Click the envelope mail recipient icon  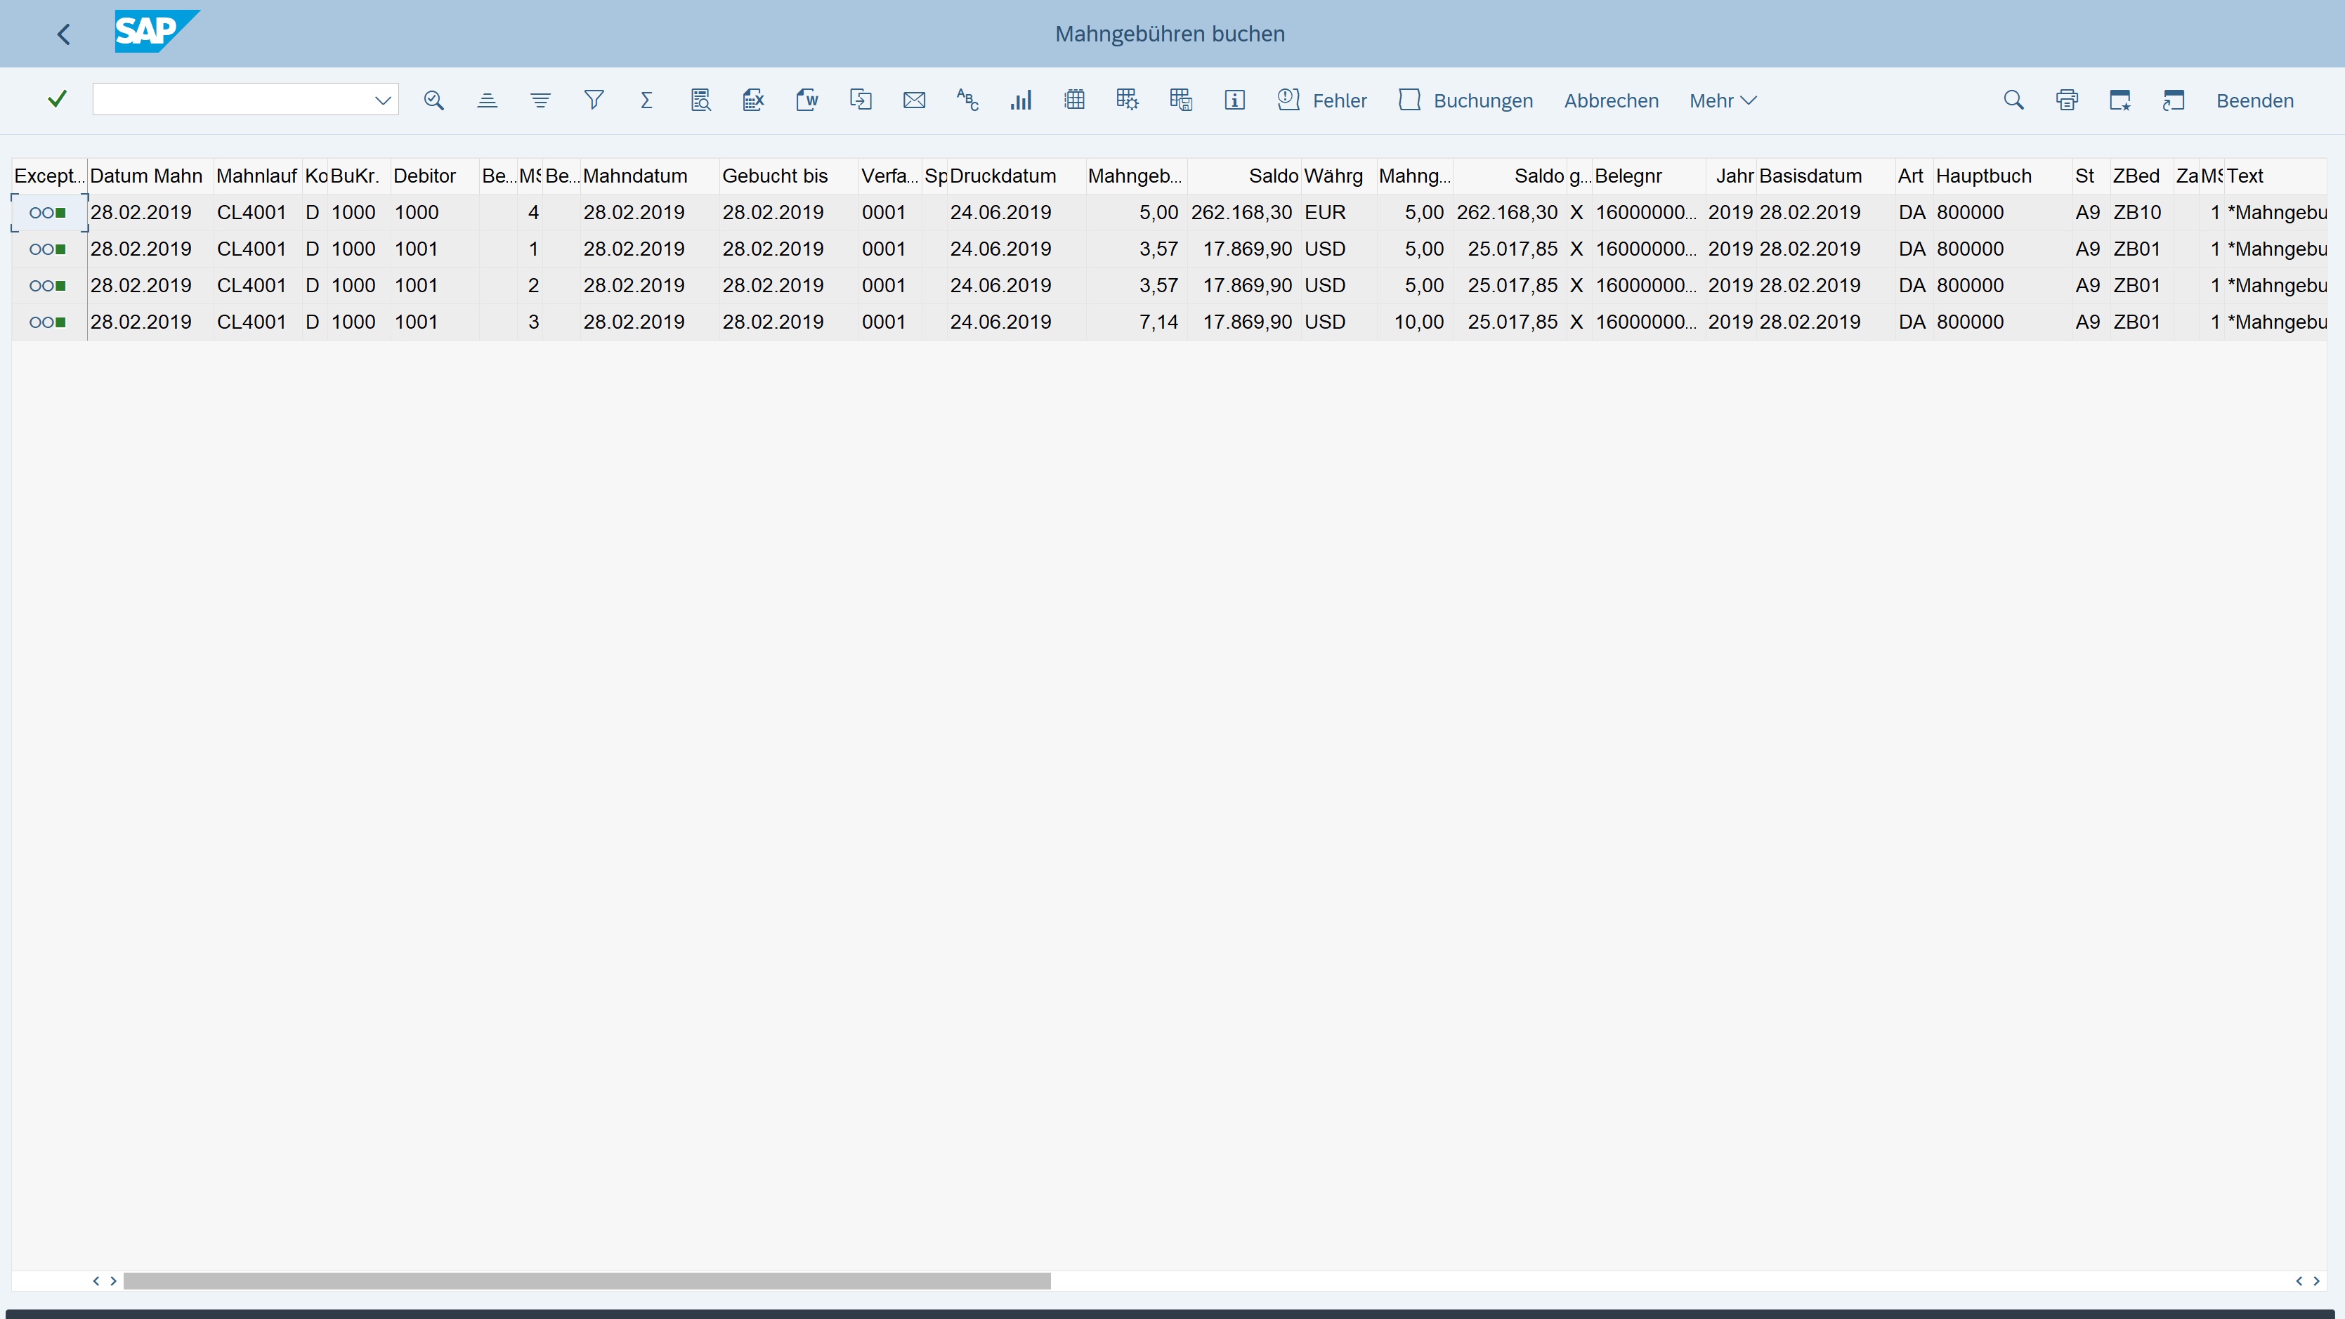pos(914,100)
